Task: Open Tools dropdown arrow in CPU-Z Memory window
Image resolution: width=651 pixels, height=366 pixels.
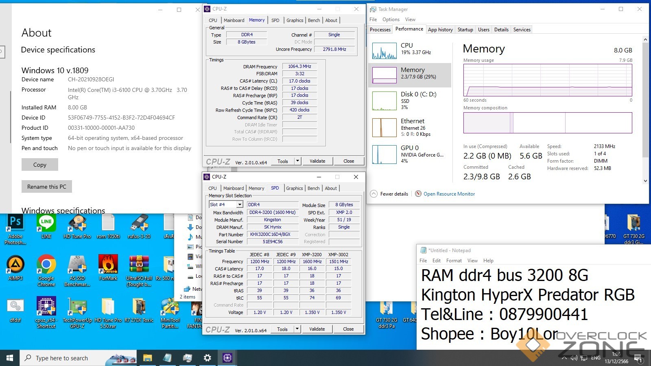Action: pos(297,161)
